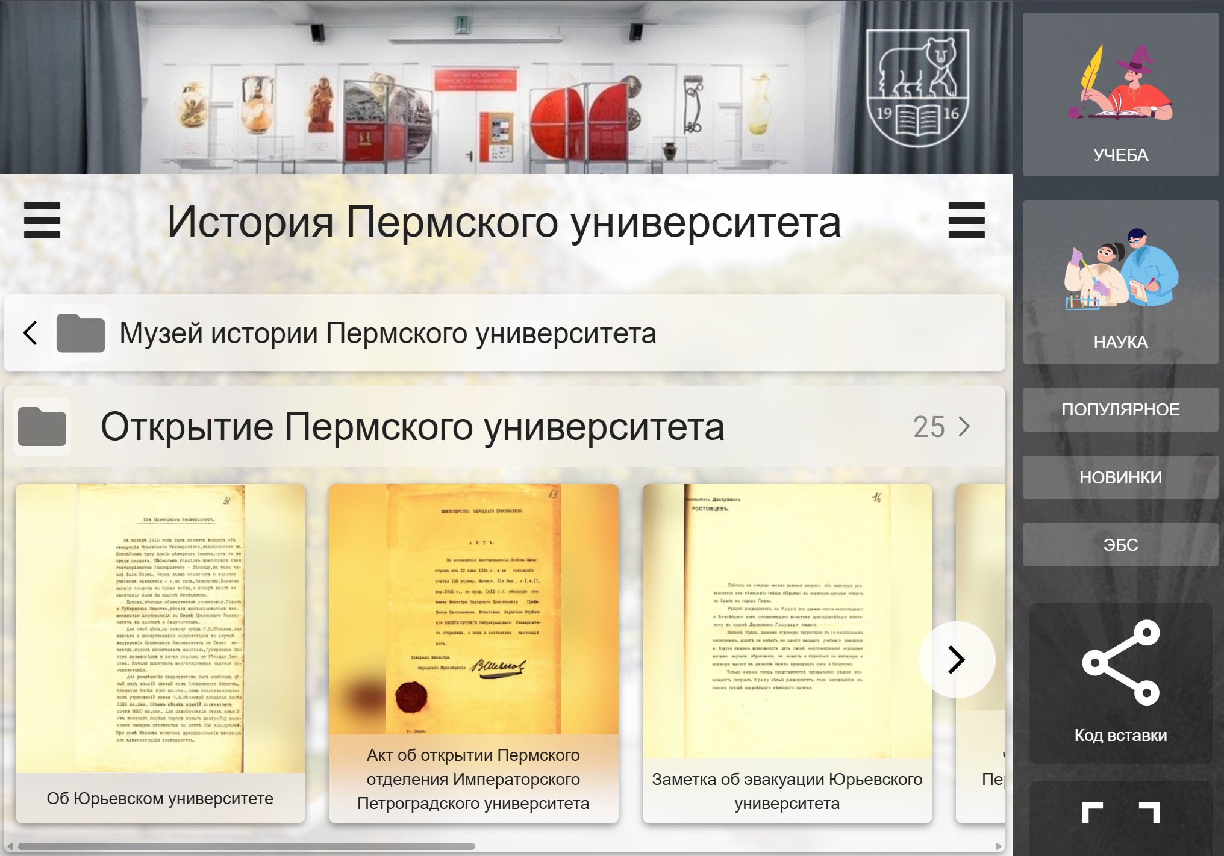Click the share icon above Код вставки
This screenshot has width=1224, height=856.
pyautogui.click(x=1120, y=662)
